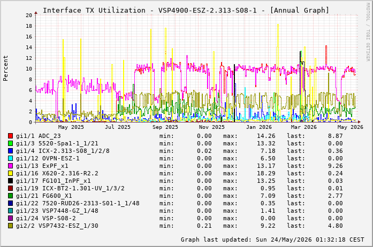The width and height of the screenshot is (373, 247).
Task: Select legend label 'gi1/3 5520-Spal-1_1/21'
Action: (x=57, y=143)
